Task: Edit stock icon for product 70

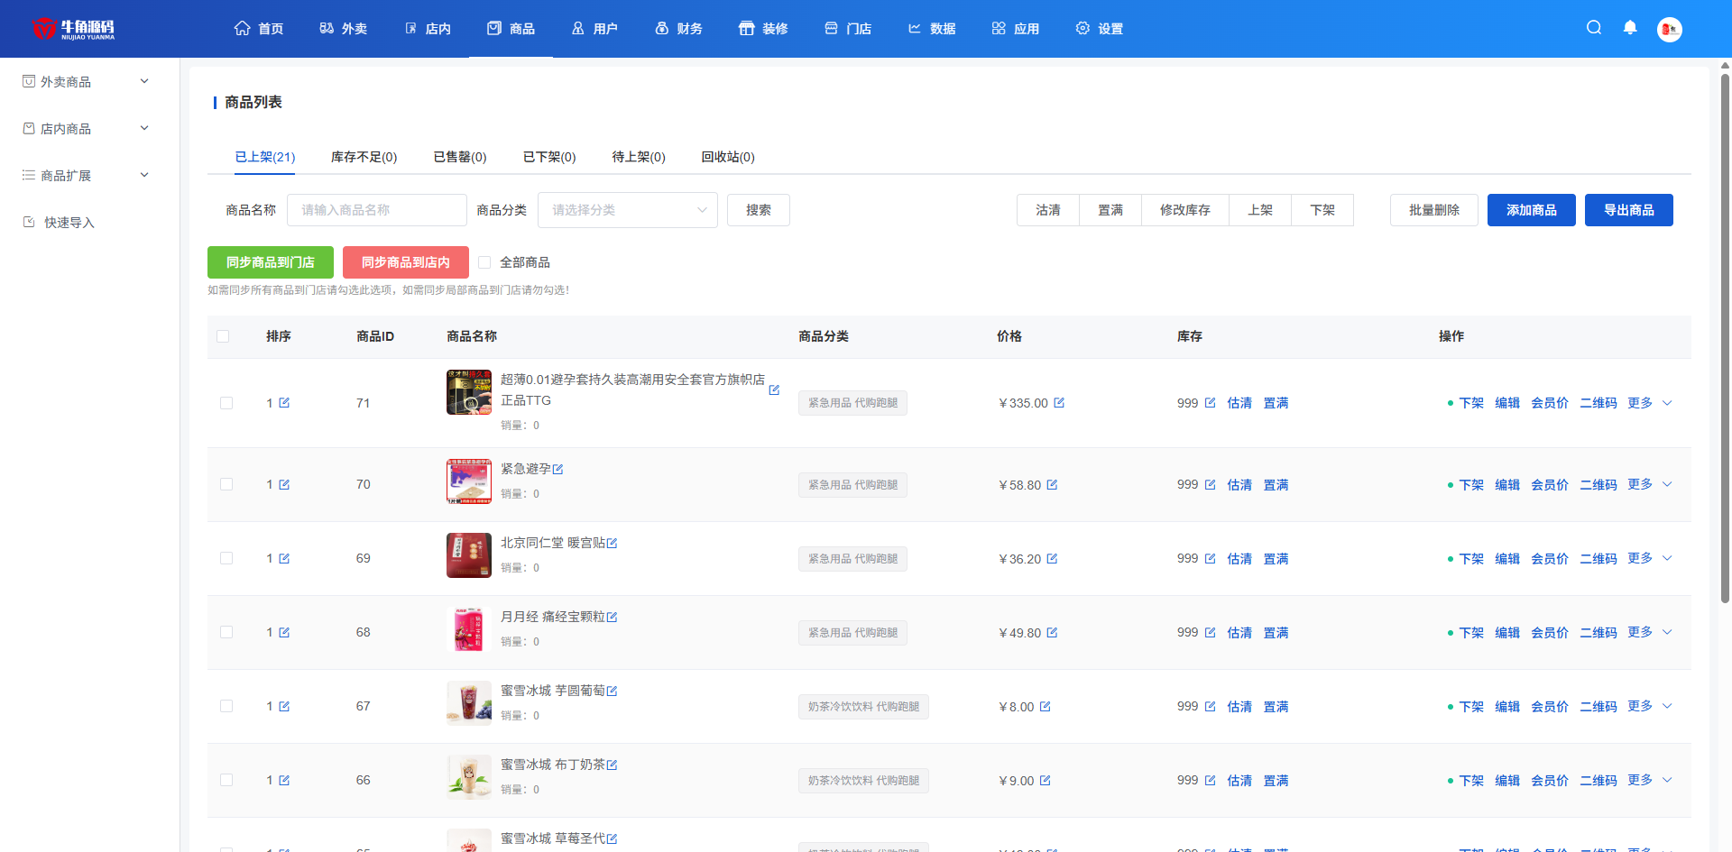Action: point(1211,485)
